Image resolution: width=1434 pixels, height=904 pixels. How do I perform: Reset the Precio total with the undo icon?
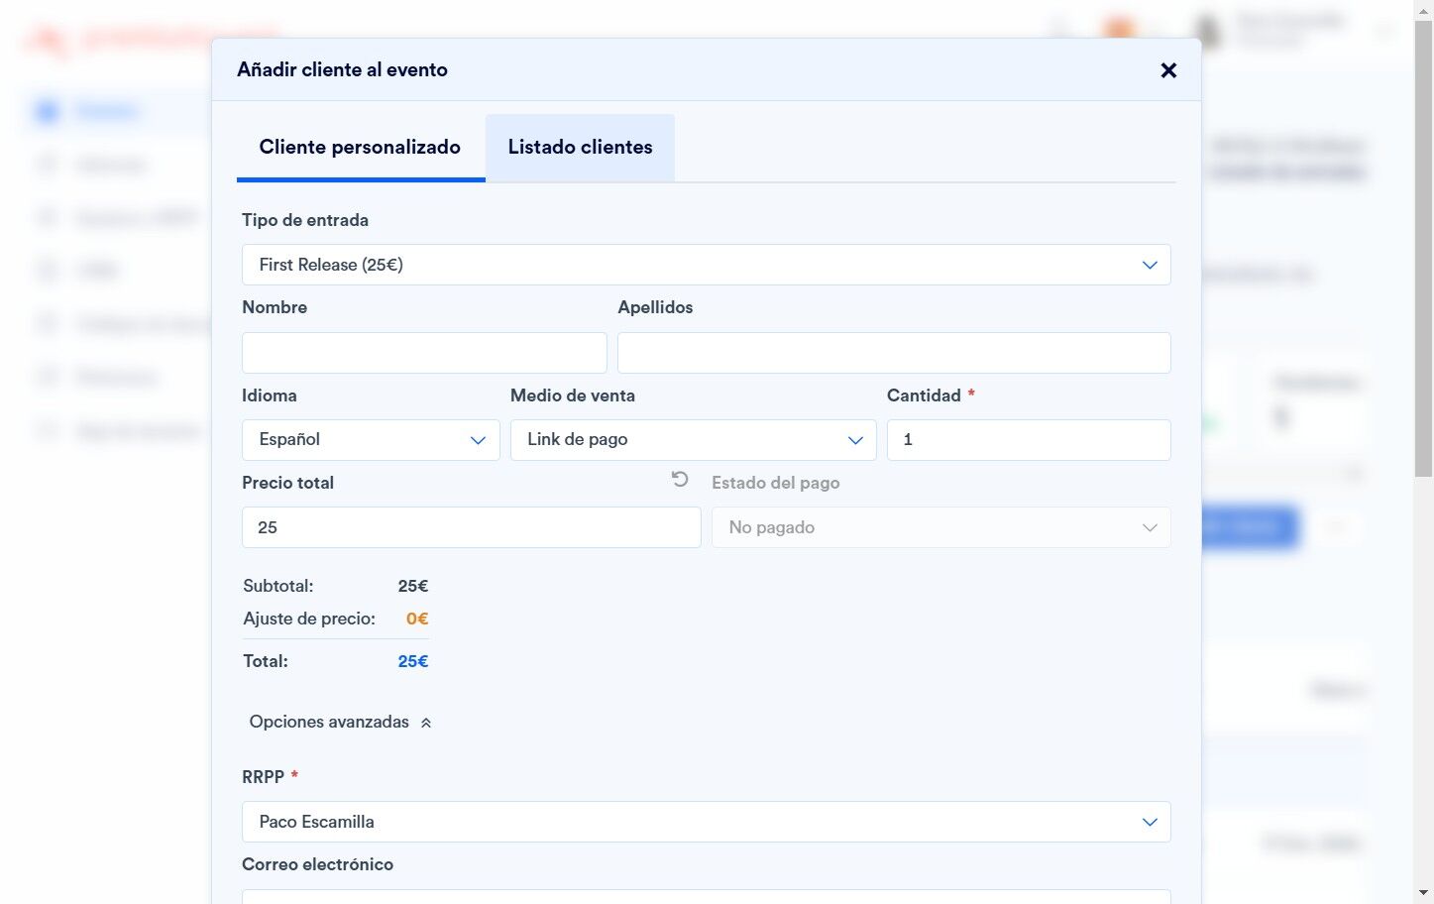[680, 480]
